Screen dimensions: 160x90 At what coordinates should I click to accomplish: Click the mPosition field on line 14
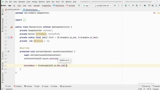pyautogui.click(x=38, y=41)
